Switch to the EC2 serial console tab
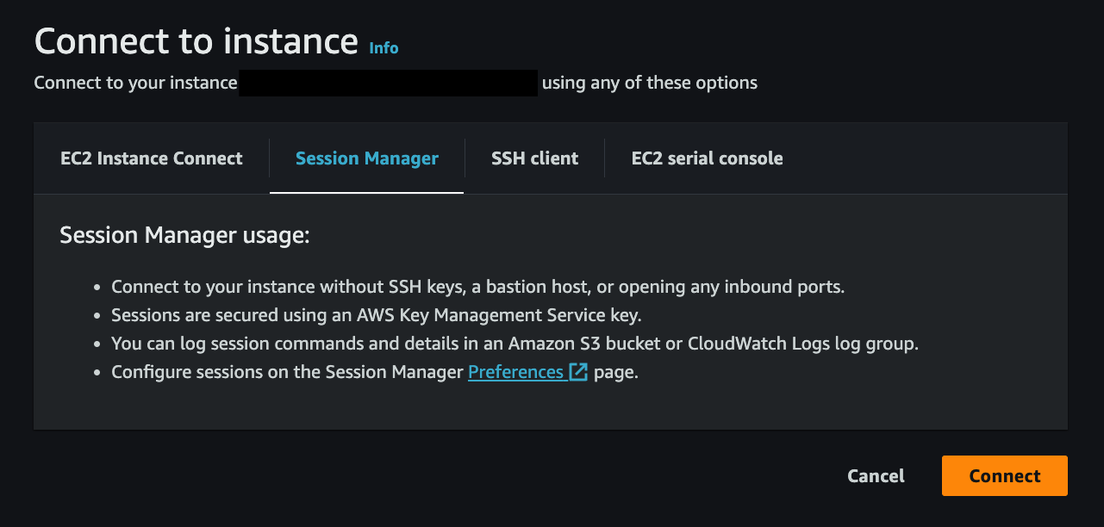 706,158
